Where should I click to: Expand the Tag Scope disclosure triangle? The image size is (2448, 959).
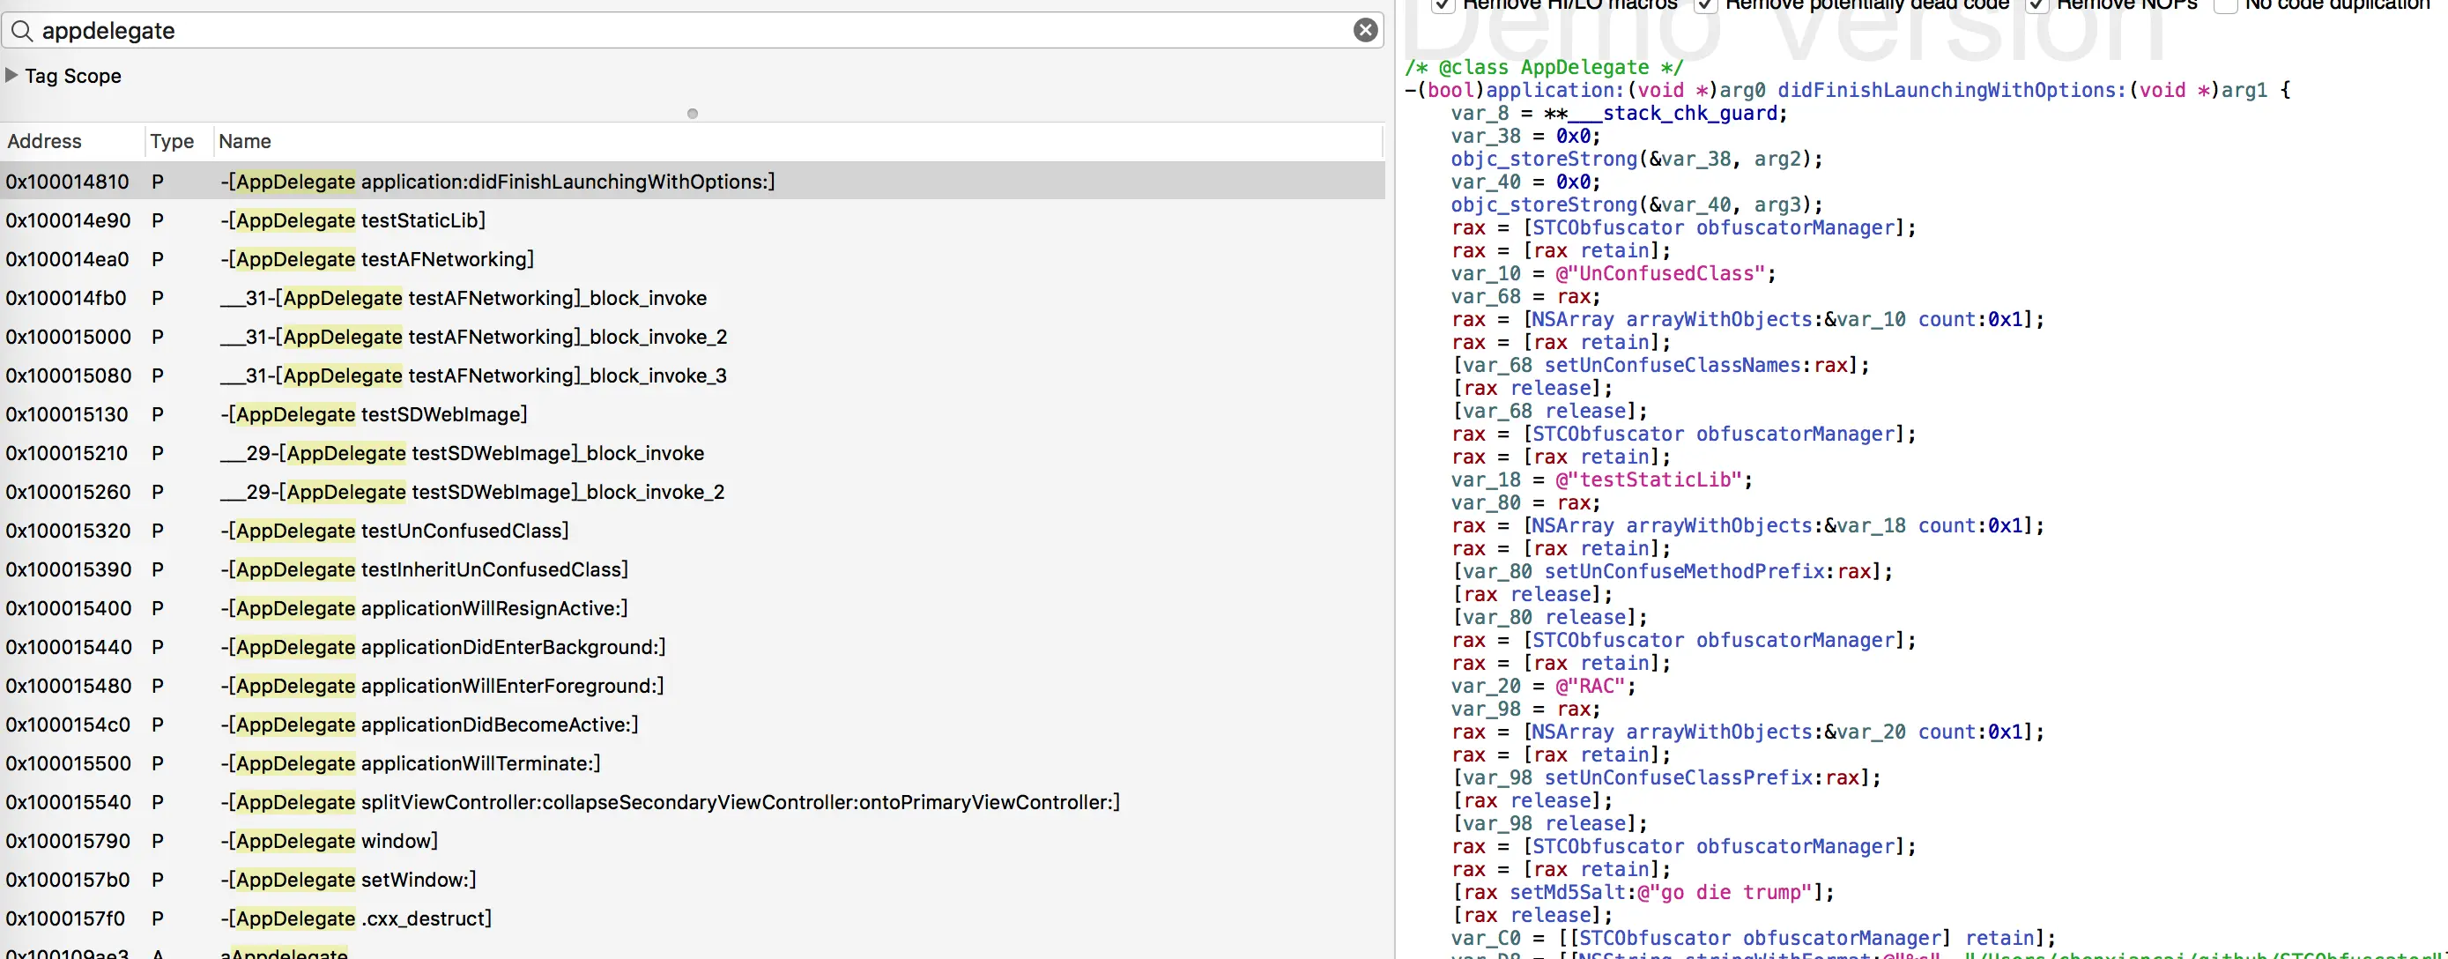tap(11, 75)
